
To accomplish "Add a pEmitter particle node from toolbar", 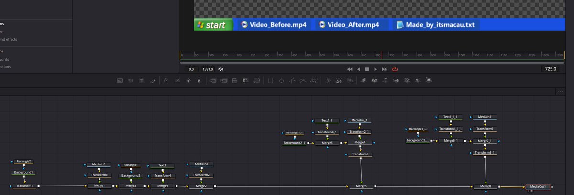I will 328,81.
